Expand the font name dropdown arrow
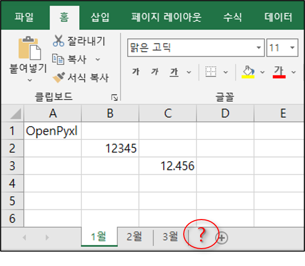Image resolution: width=305 pixels, height=266 pixels. click(x=259, y=47)
